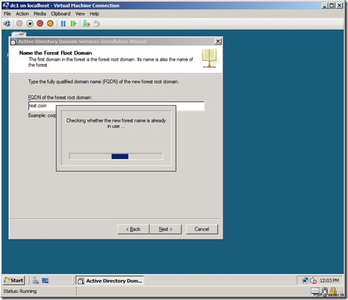
Task: Click the network tray icon
Action: 305,280
